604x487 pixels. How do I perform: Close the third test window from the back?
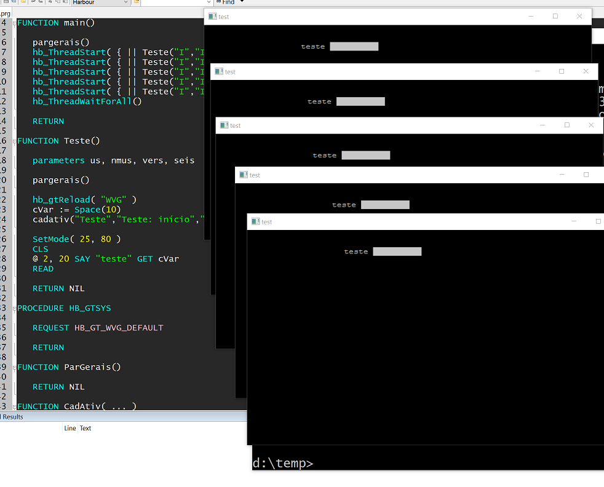pos(591,125)
